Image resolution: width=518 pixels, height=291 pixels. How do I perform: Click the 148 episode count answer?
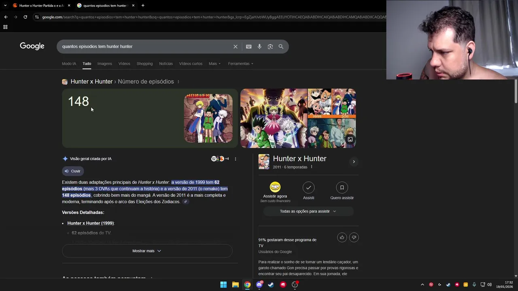[78, 101]
